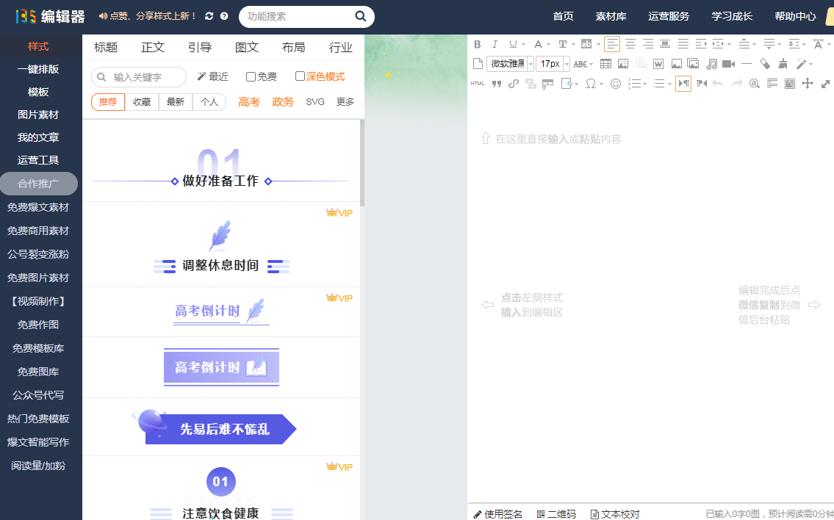This screenshot has height=520, width=834.
Task: Click 一键排版 in the left sidebar
Action: point(39,68)
